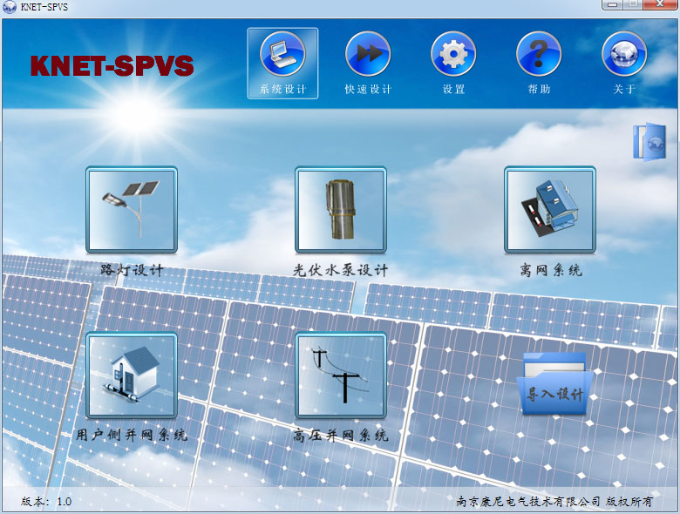
Task: Open the high-voltage power pole tile
Action: pos(341,375)
